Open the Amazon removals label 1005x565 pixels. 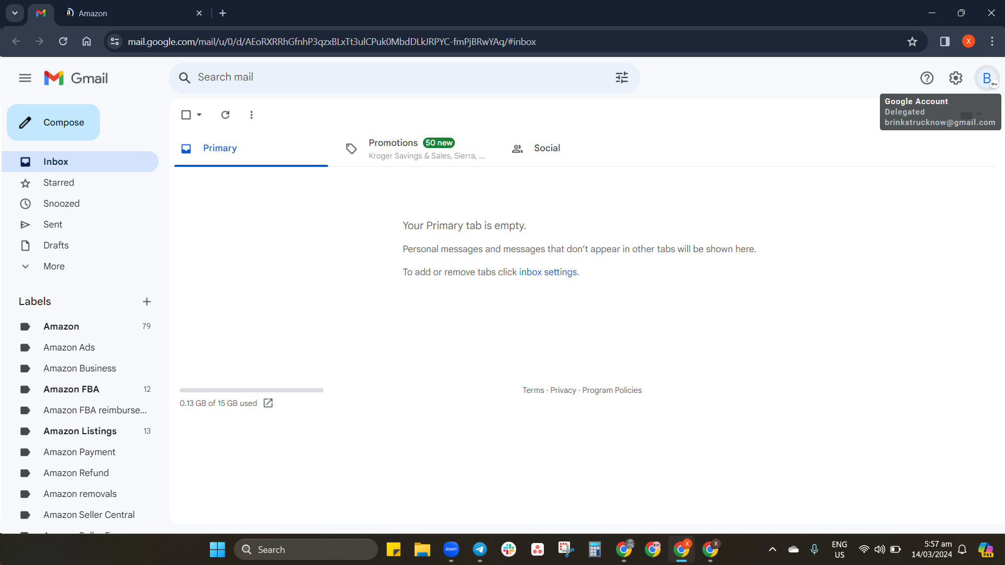(80, 494)
